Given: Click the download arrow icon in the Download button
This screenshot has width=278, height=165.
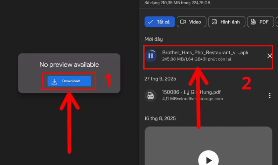Looking at the screenshot, I should coord(55,81).
